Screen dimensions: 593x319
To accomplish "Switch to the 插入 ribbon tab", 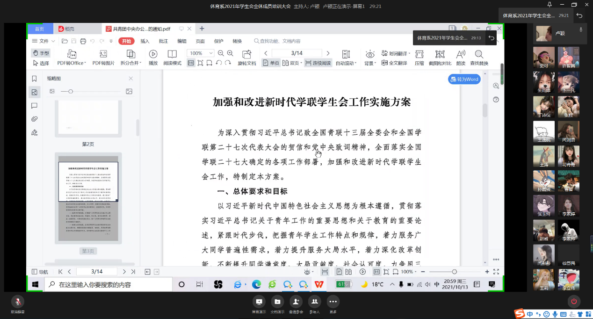I will 145,41.
